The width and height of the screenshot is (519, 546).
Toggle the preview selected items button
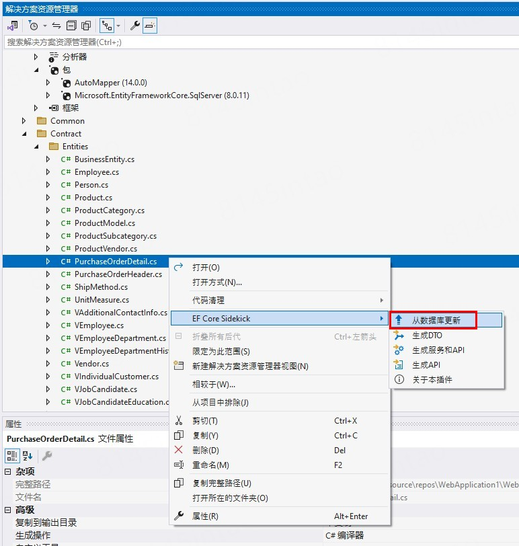[149, 26]
